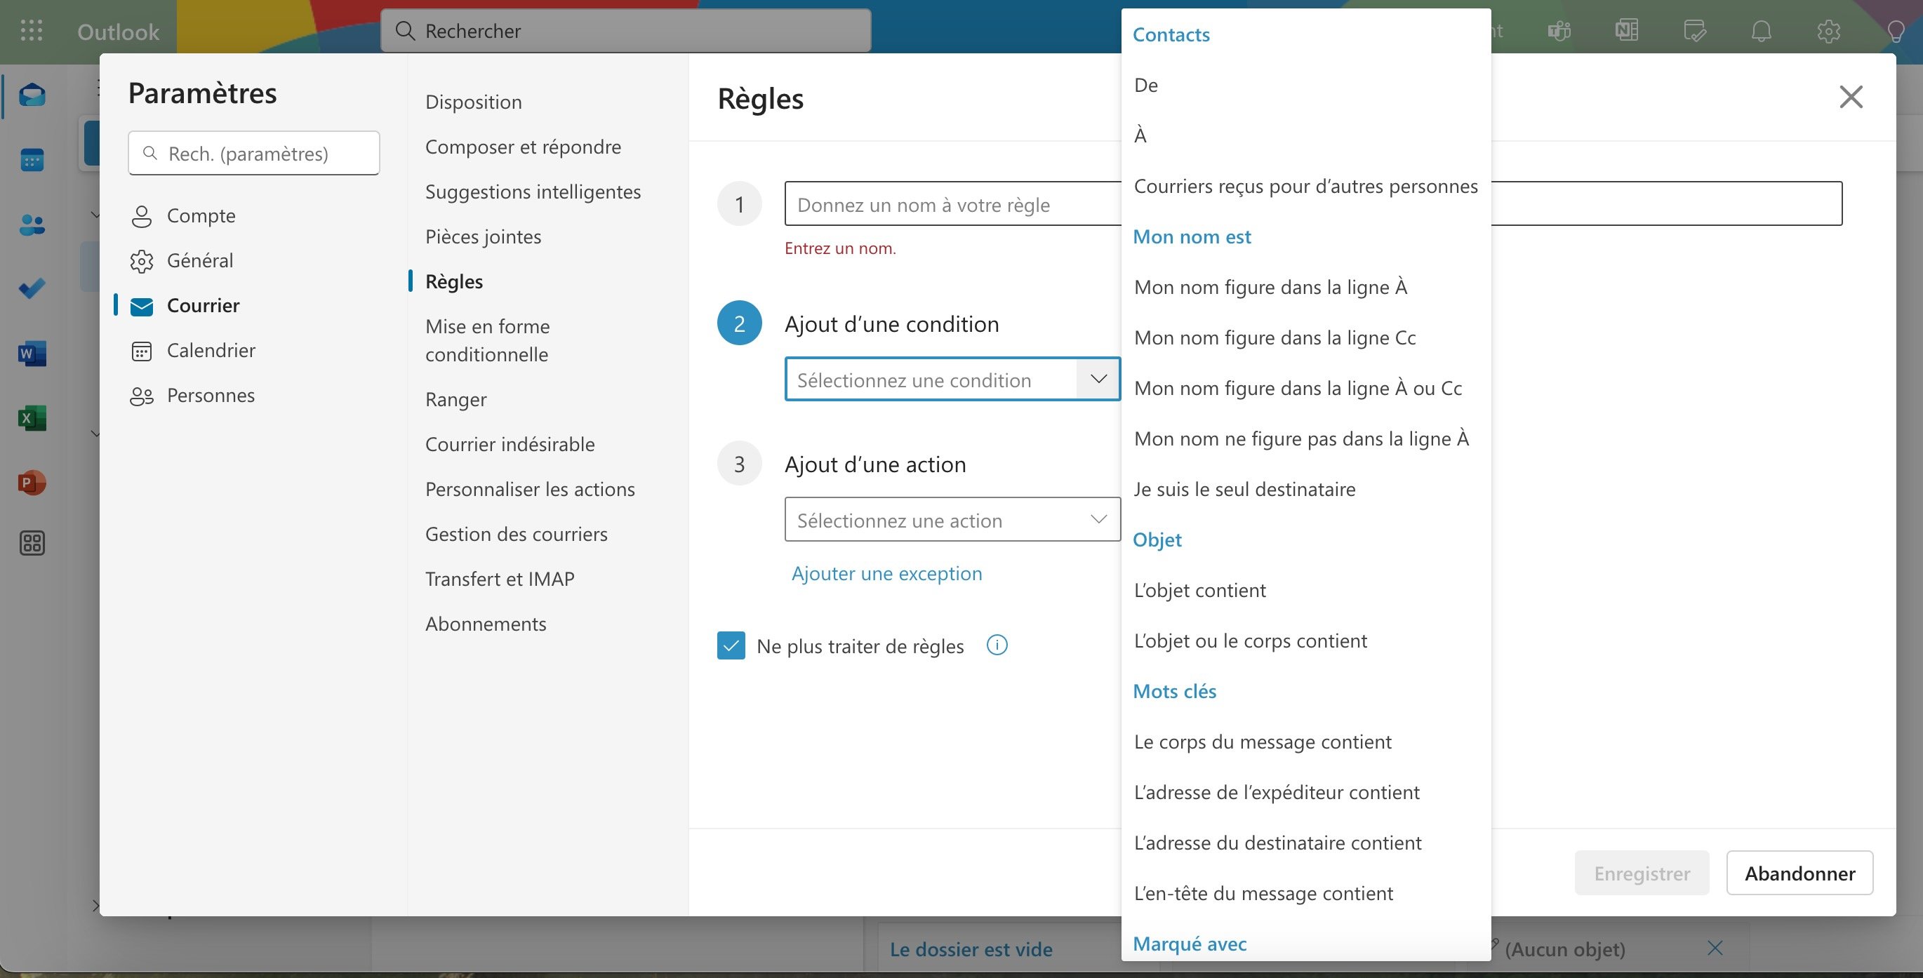1923x978 pixels.
Task: Open Microsoft Teams from the top bar
Action: tap(1559, 31)
